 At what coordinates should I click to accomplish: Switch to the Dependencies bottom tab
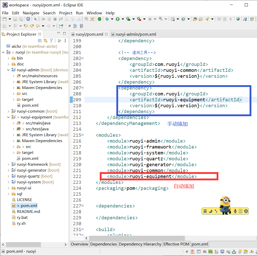103,244
